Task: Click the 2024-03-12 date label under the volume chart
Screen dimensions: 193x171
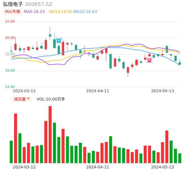Action: click(24, 167)
